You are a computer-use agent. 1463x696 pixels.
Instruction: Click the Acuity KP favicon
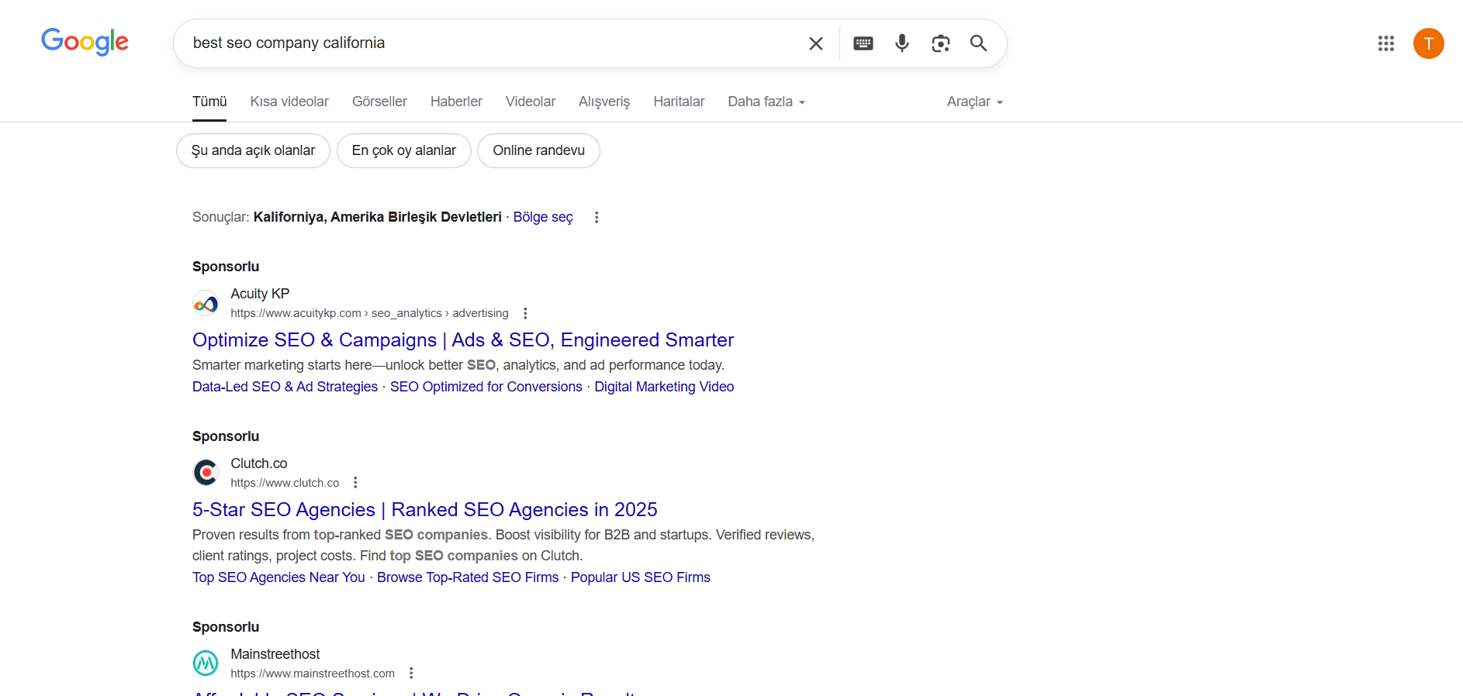(206, 303)
